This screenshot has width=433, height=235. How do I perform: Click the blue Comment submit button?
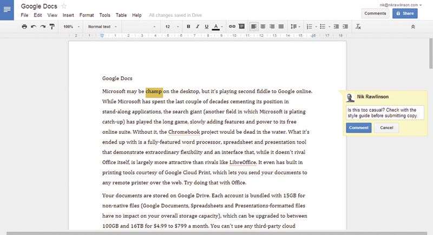358,128
